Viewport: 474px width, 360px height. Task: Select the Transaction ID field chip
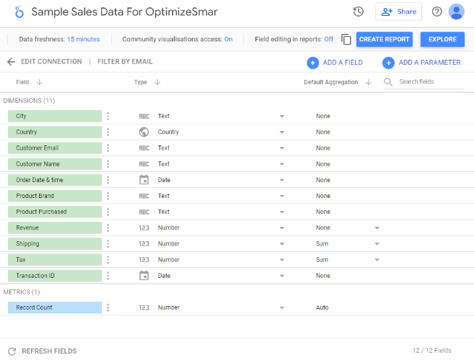(x=55, y=276)
